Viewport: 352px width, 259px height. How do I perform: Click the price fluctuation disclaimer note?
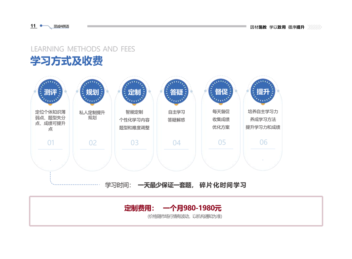point(185,217)
